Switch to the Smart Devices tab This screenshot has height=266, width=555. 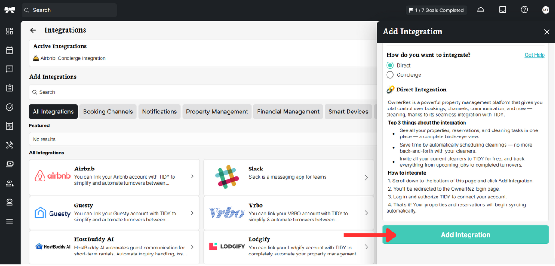pos(348,112)
